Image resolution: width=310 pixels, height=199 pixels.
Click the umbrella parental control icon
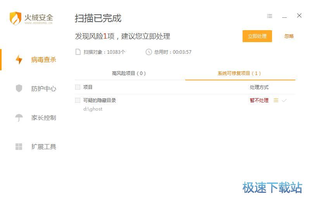click(19, 118)
